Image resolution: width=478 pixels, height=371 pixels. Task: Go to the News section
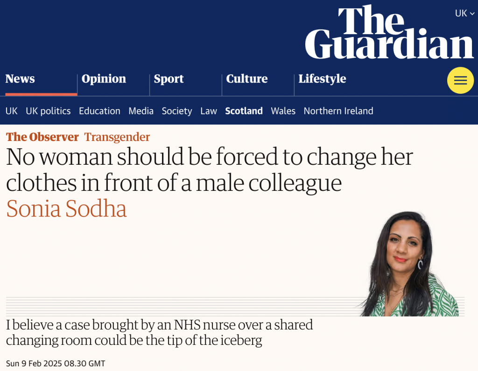(20, 79)
